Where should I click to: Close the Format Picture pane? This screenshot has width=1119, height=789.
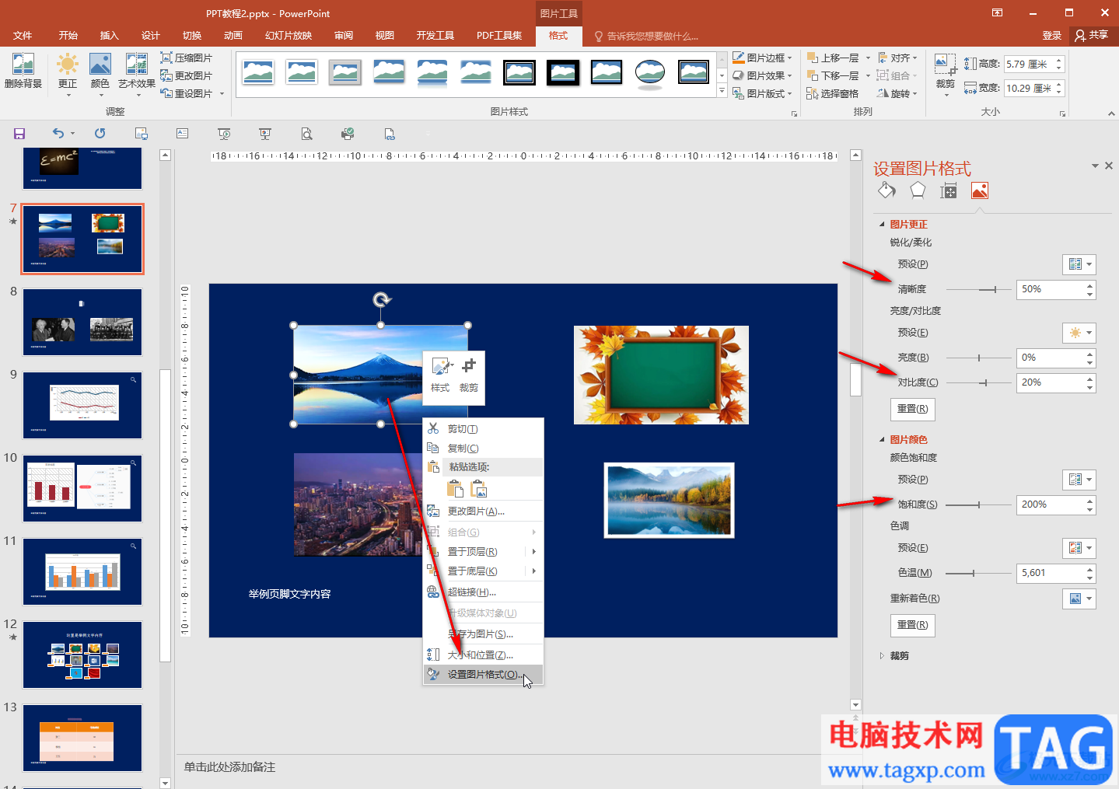1109,166
